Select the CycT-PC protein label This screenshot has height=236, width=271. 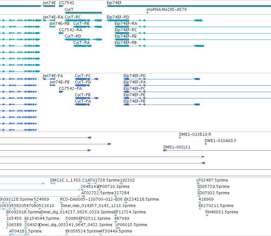[83, 76]
